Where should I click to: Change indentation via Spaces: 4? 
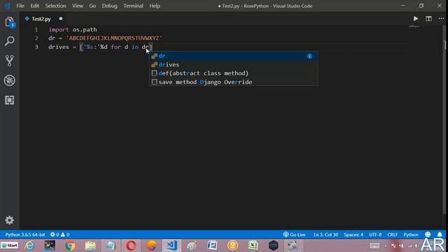click(x=353, y=234)
